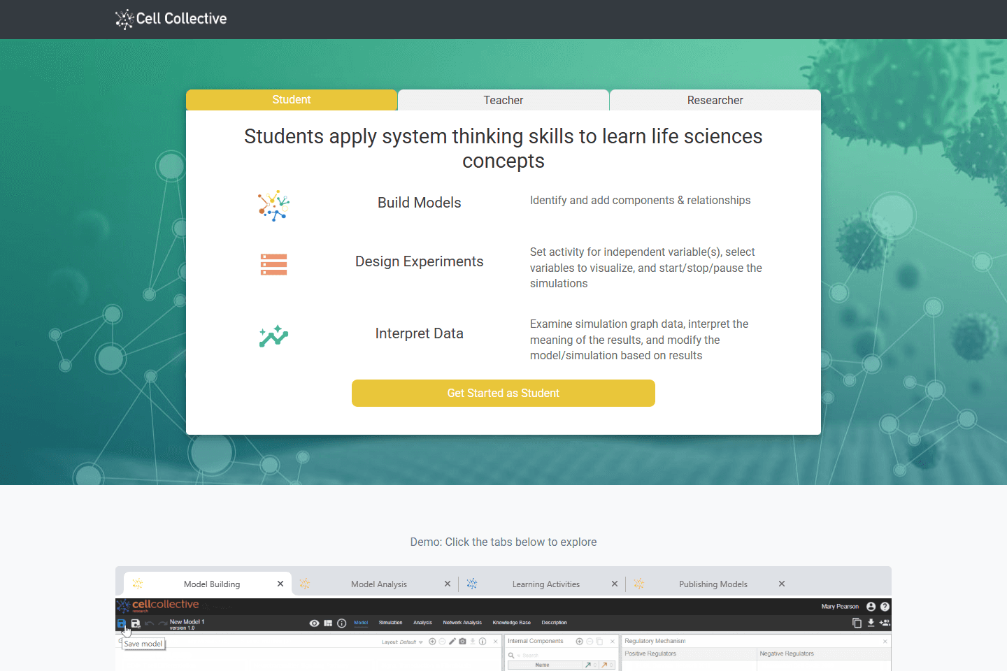The width and height of the screenshot is (1007, 671).
Task: Click the Build Models network icon
Action: coord(273,205)
